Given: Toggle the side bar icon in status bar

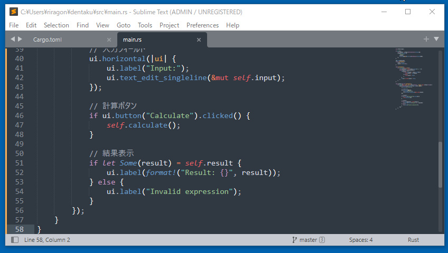Looking at the screenshot, I should (15, 240).
